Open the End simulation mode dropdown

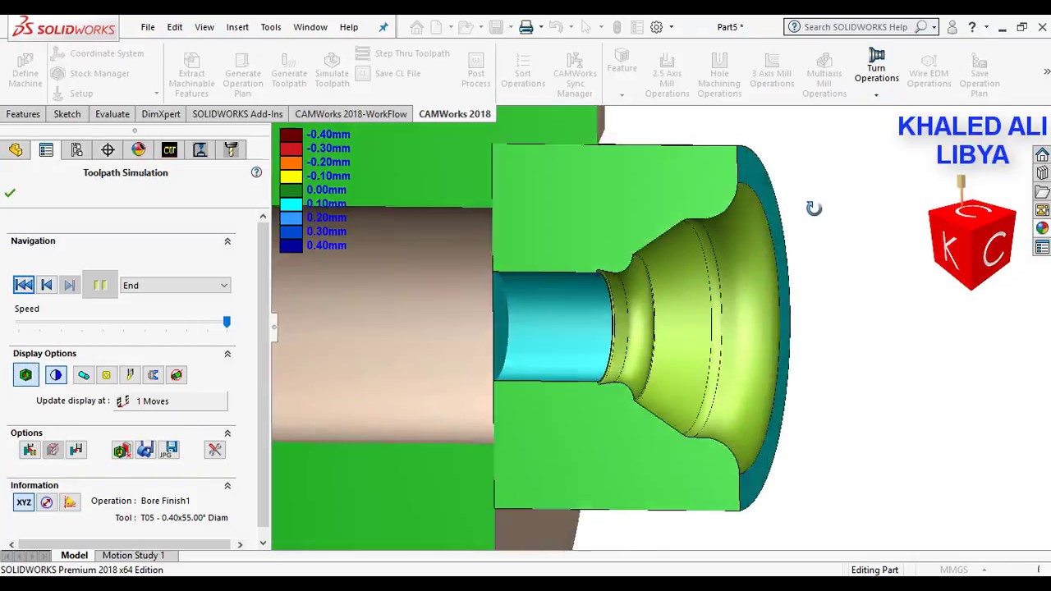pyautogui.click(x=175, y=285)
